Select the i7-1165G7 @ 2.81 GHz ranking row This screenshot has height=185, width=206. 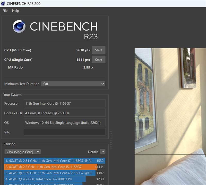pos(55,161)
